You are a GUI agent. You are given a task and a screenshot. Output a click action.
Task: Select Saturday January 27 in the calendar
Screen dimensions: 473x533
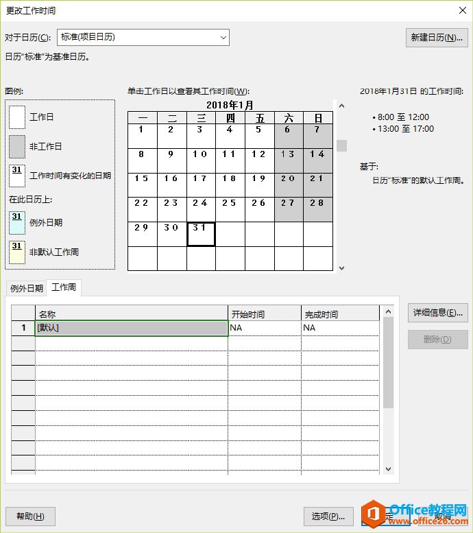289,209
